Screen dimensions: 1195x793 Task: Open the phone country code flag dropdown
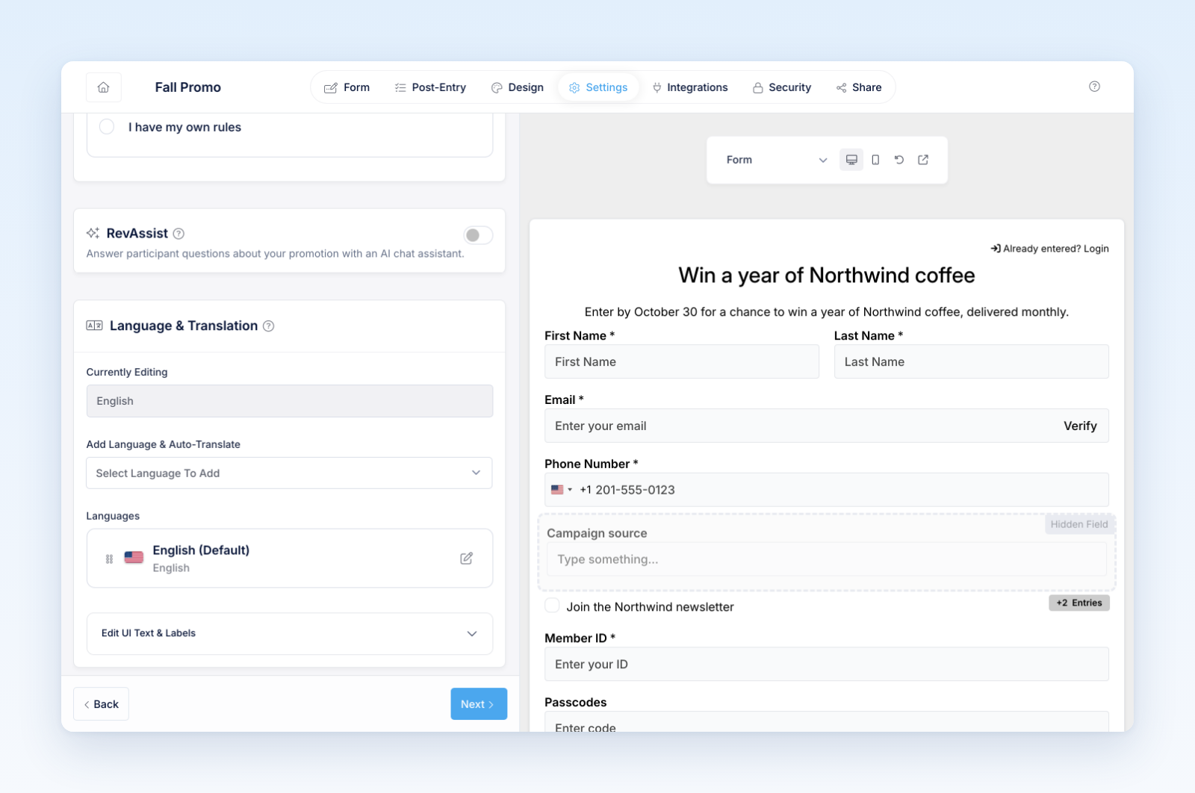pyautogui.click(x=562, y=490)
